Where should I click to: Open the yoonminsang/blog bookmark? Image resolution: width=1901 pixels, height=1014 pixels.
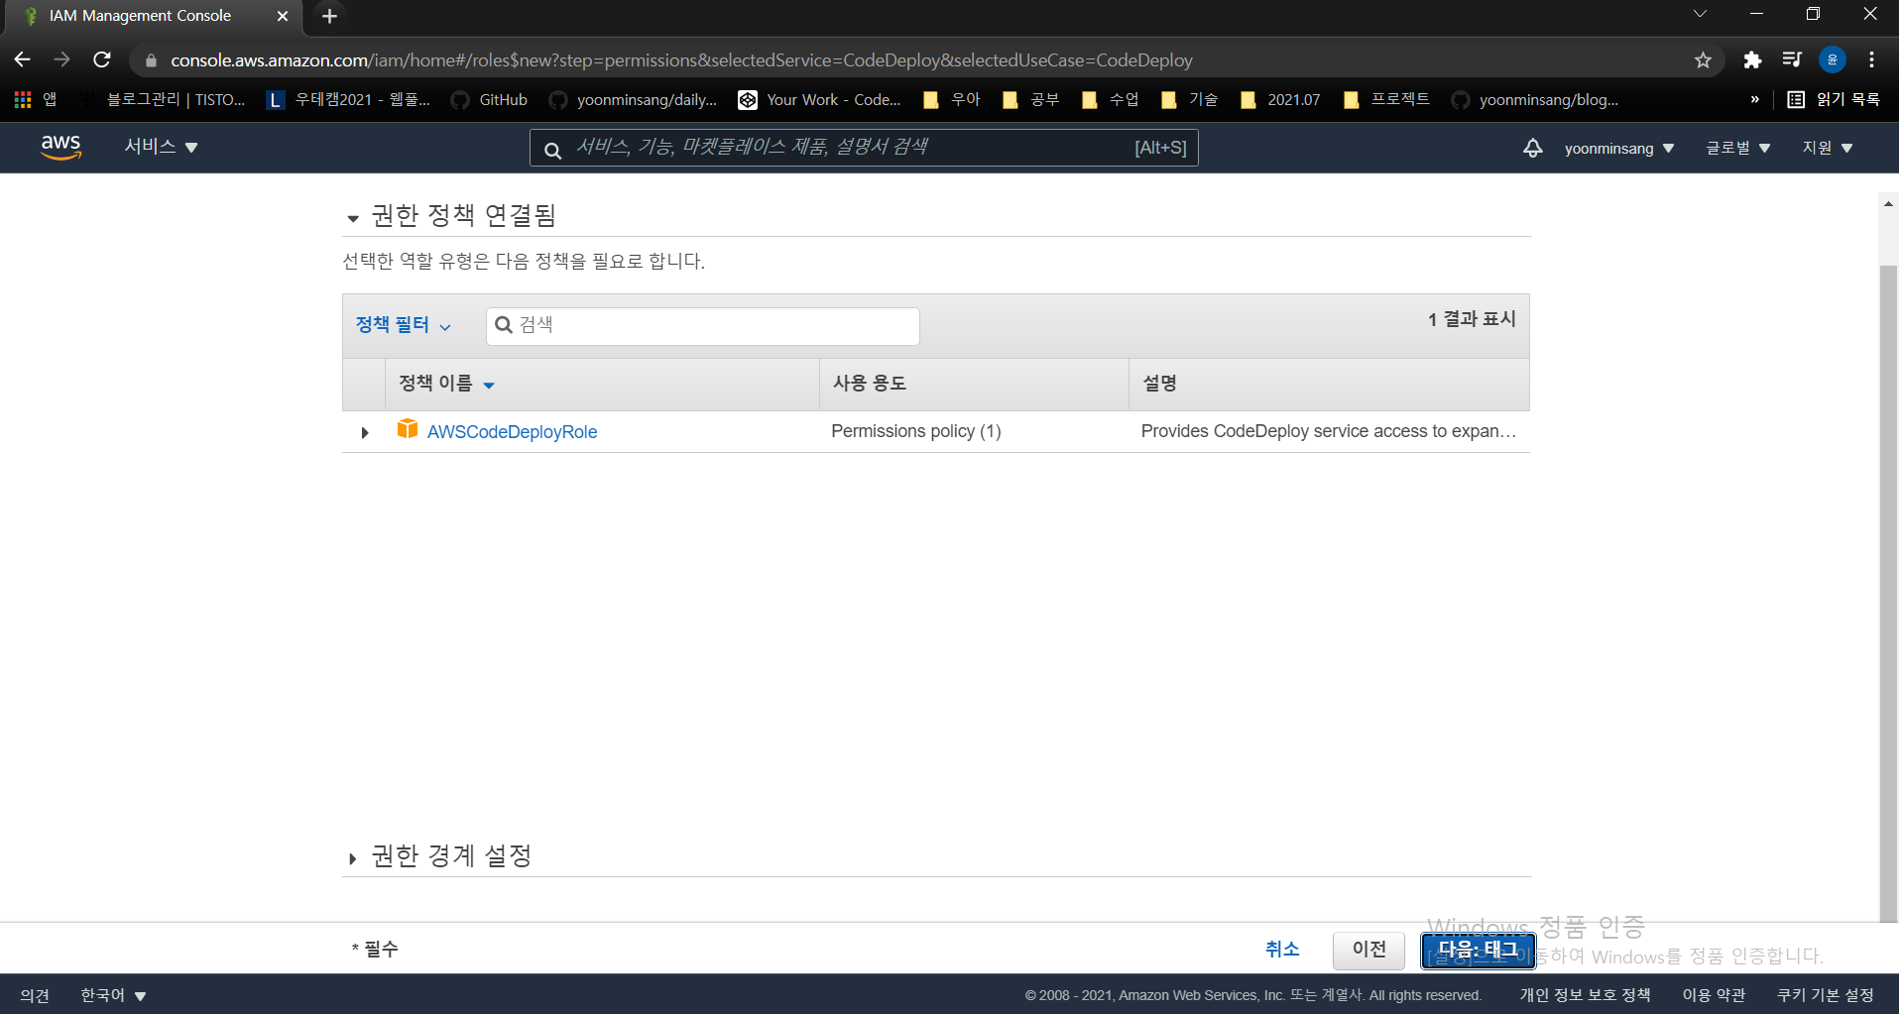point(1535,99)
